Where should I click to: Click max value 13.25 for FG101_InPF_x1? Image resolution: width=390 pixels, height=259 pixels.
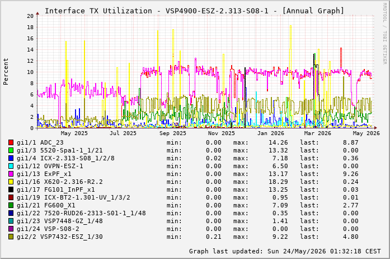278,189
